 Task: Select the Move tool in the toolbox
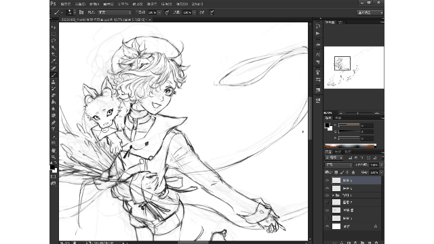click(54, 27)
